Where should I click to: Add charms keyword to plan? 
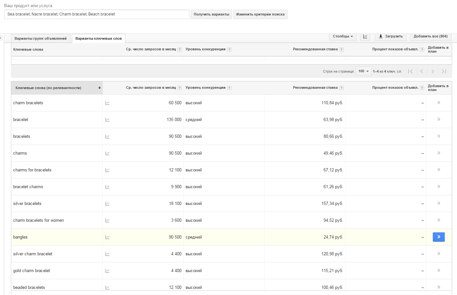click(439, 153)
